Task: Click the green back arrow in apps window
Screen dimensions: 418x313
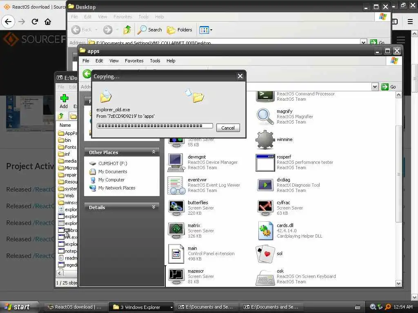Action: click(x=87, y=74)
